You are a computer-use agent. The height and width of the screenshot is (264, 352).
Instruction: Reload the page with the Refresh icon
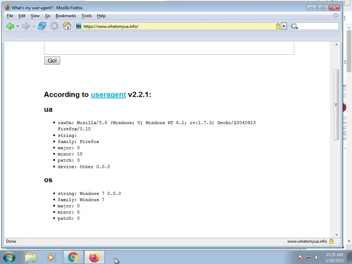pyautogui.click(x=42, y=26)
